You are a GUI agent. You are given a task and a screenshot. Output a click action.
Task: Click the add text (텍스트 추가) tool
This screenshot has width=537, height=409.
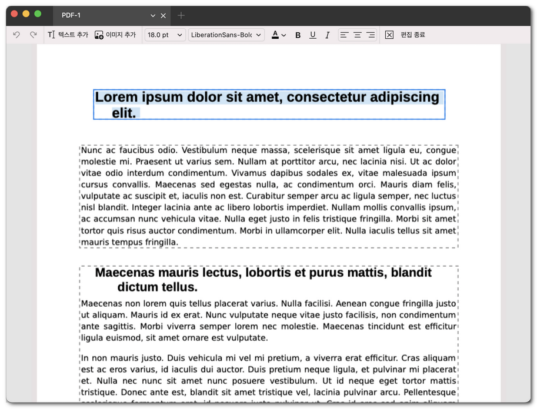(x=68, y=35)
